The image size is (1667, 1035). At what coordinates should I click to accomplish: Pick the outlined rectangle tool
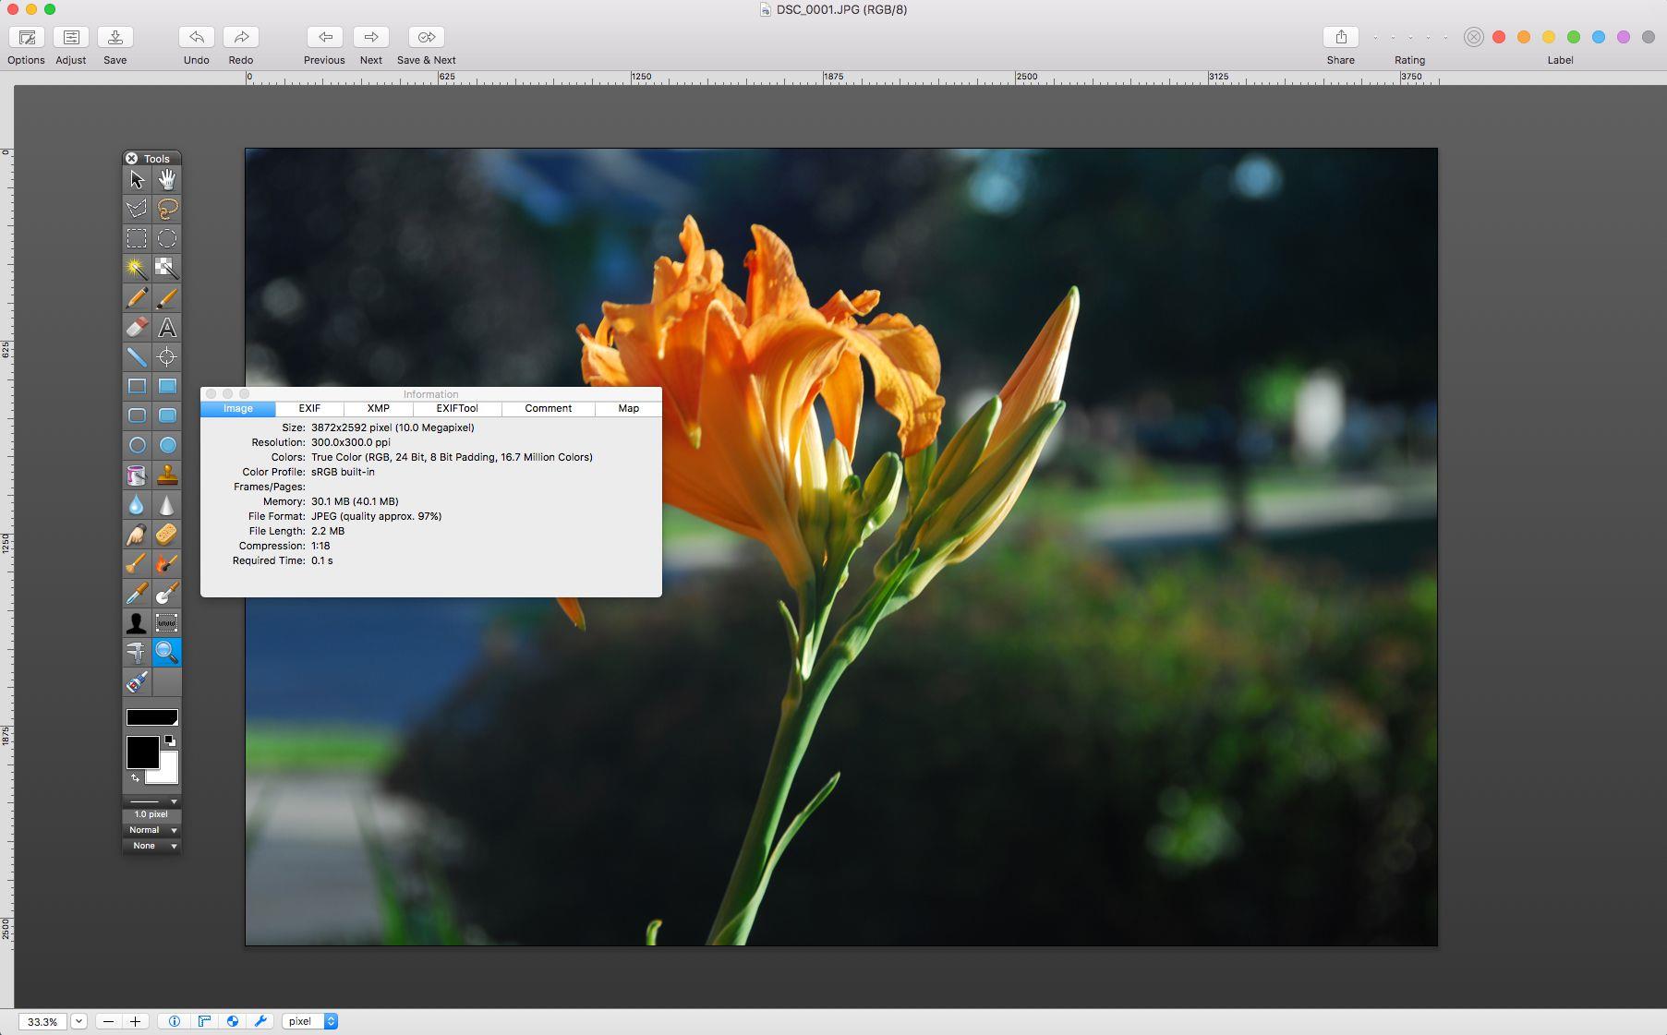137,386
